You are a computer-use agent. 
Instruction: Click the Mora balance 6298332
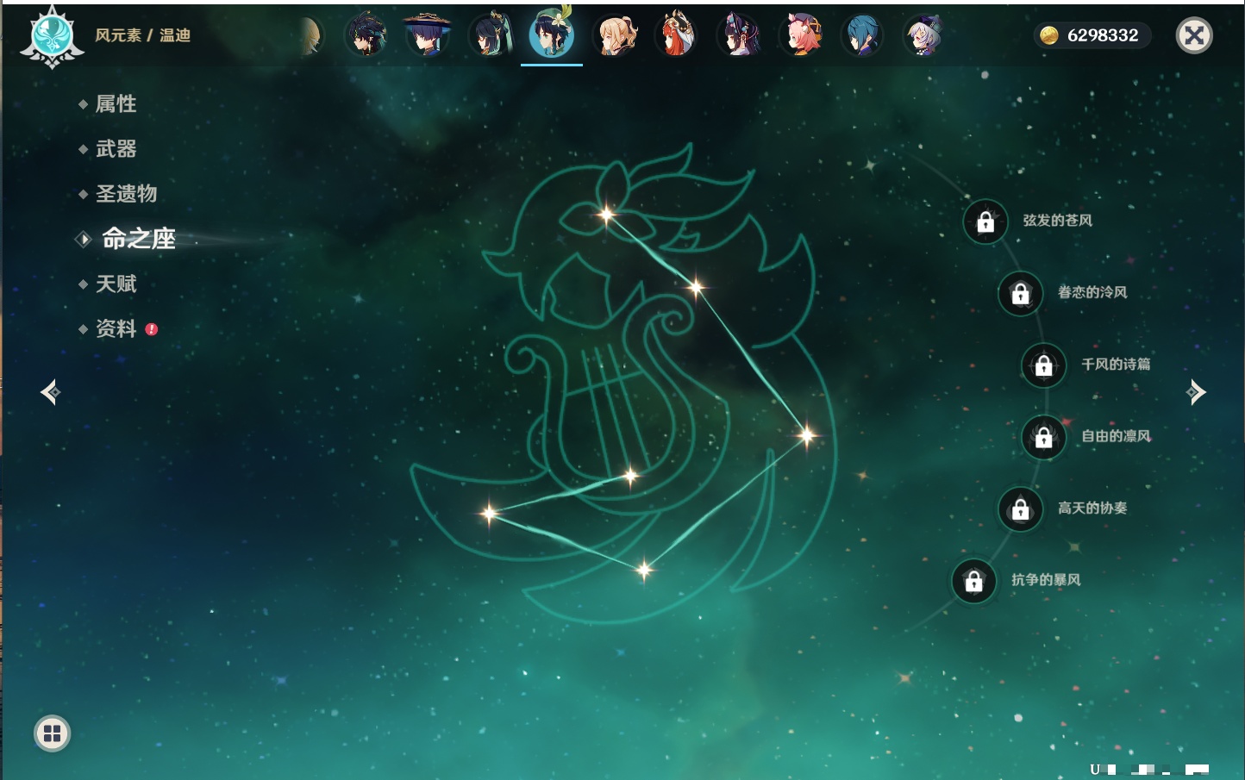(1103, 35)
